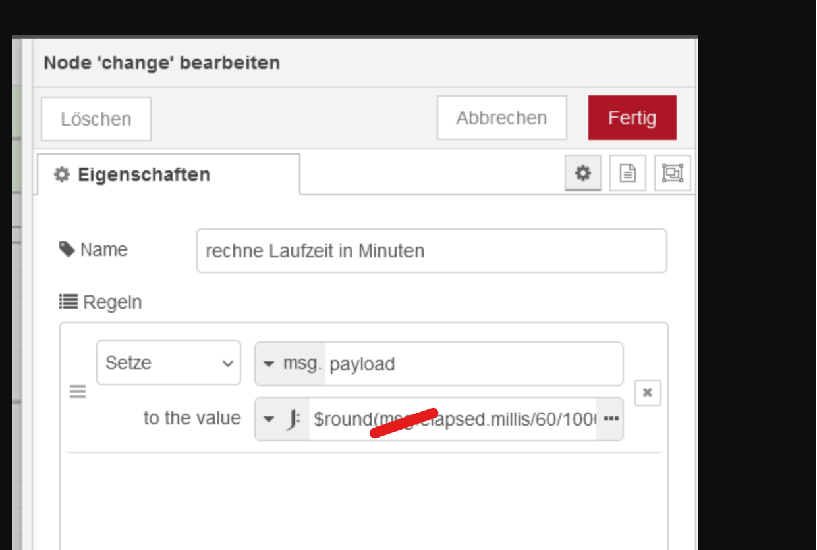Open the msg. type selector dropdown

coord(291,364)
